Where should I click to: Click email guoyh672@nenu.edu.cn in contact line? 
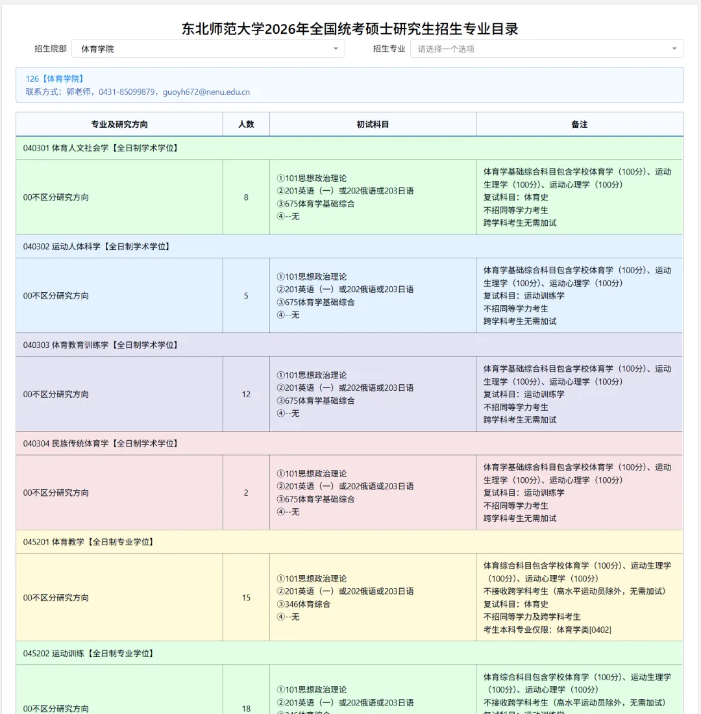206,92
